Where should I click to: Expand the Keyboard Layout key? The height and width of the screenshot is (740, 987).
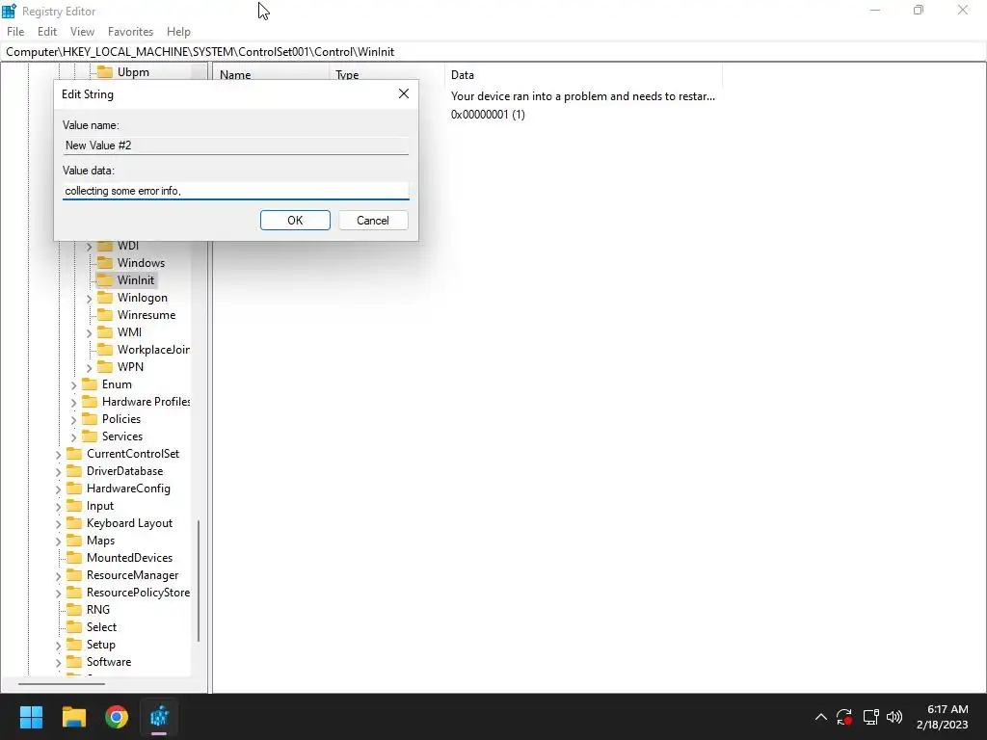[58, 523]
